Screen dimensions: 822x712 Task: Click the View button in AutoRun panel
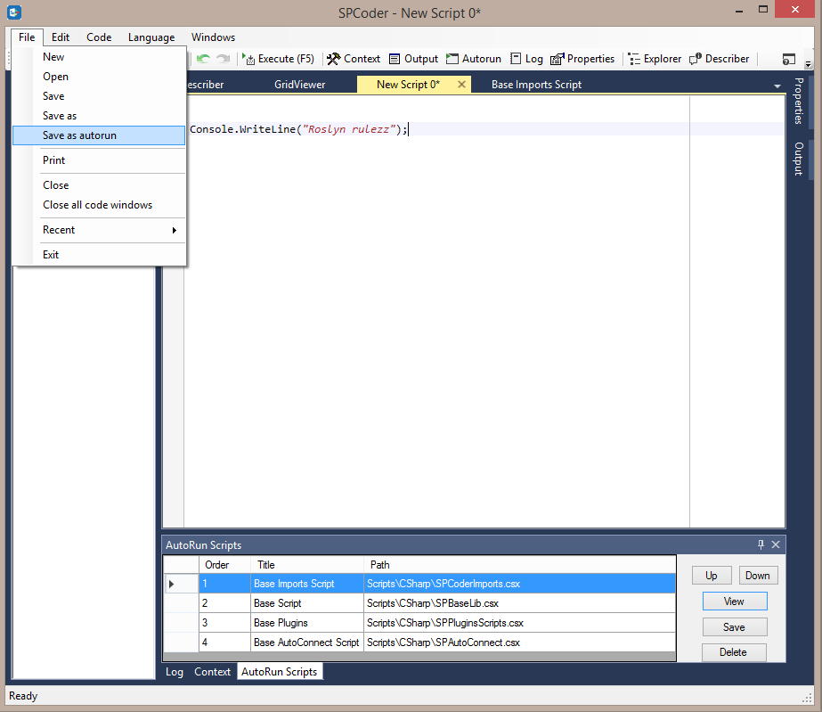tap(734, 602)
